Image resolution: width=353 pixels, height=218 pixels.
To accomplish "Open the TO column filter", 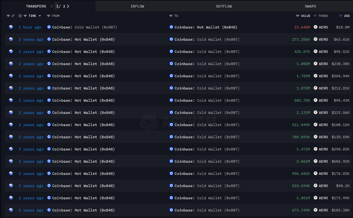I will [x=173, y=16].
